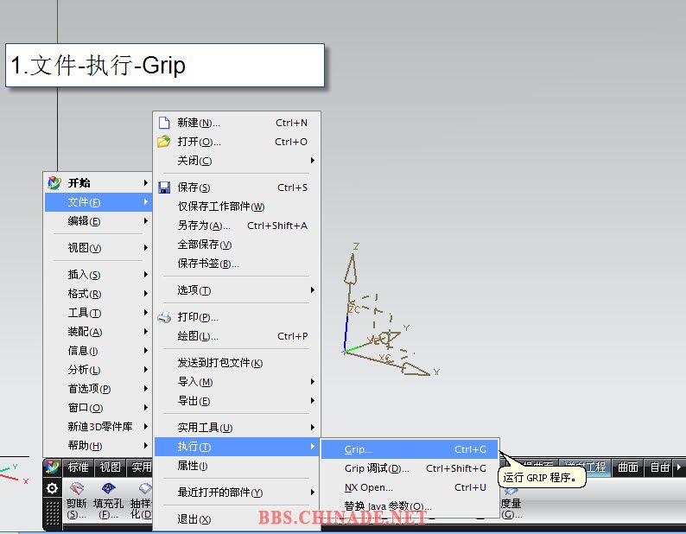Choose 另存为(A)... entry
The image size is (686, 534).
236,226
